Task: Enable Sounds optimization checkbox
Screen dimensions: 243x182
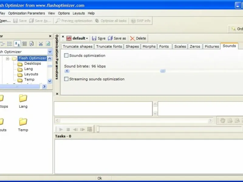Action: 66,56
